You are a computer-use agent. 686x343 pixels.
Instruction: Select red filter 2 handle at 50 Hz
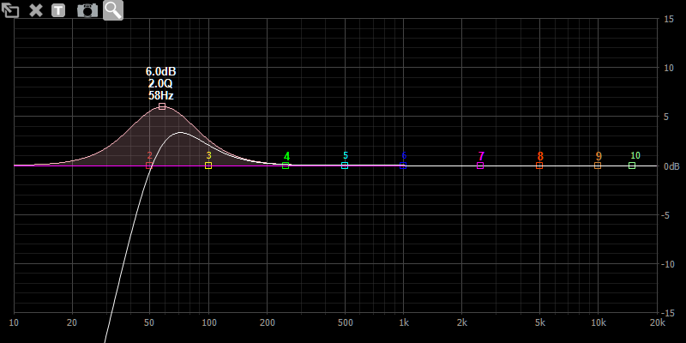click(149, 165)
